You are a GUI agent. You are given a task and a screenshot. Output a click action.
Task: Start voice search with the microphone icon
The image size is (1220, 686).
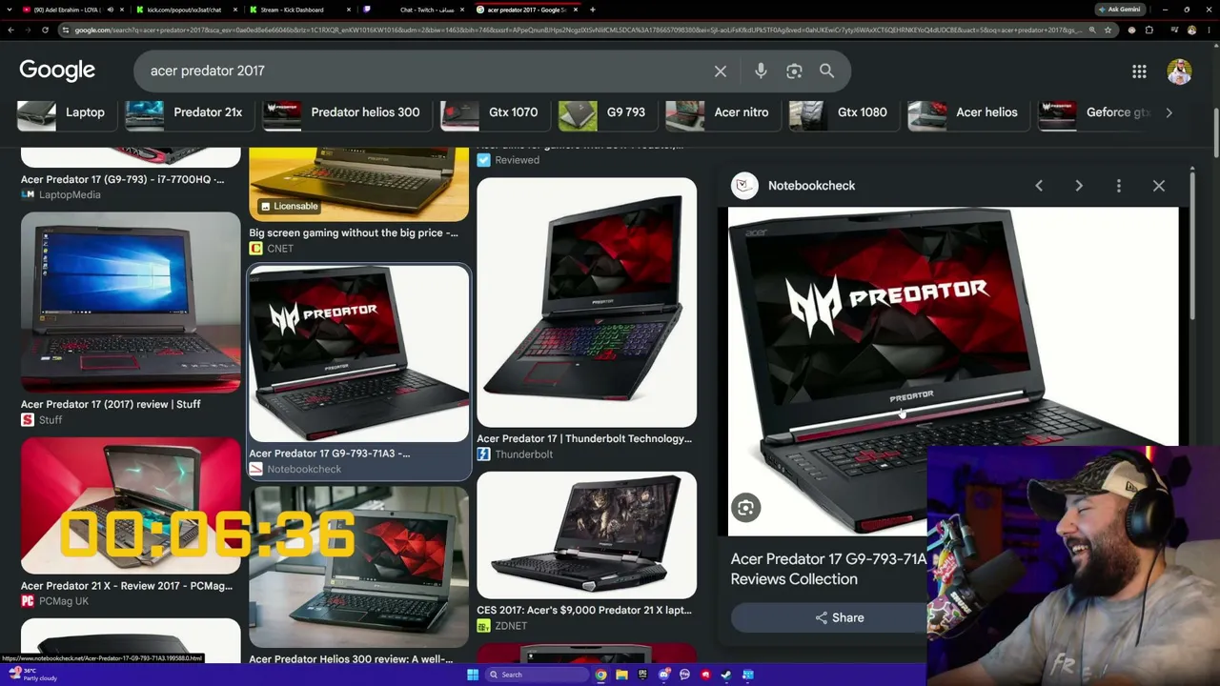coord(761,71)
